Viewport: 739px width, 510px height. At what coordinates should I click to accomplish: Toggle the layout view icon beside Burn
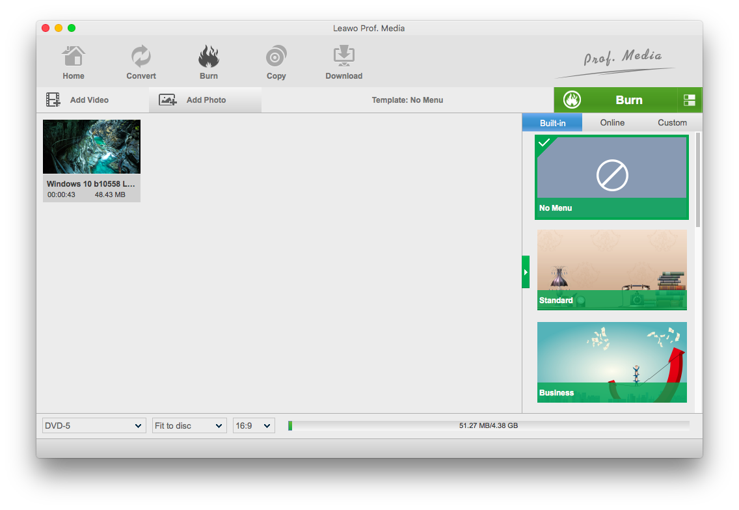tap(690, 100)
